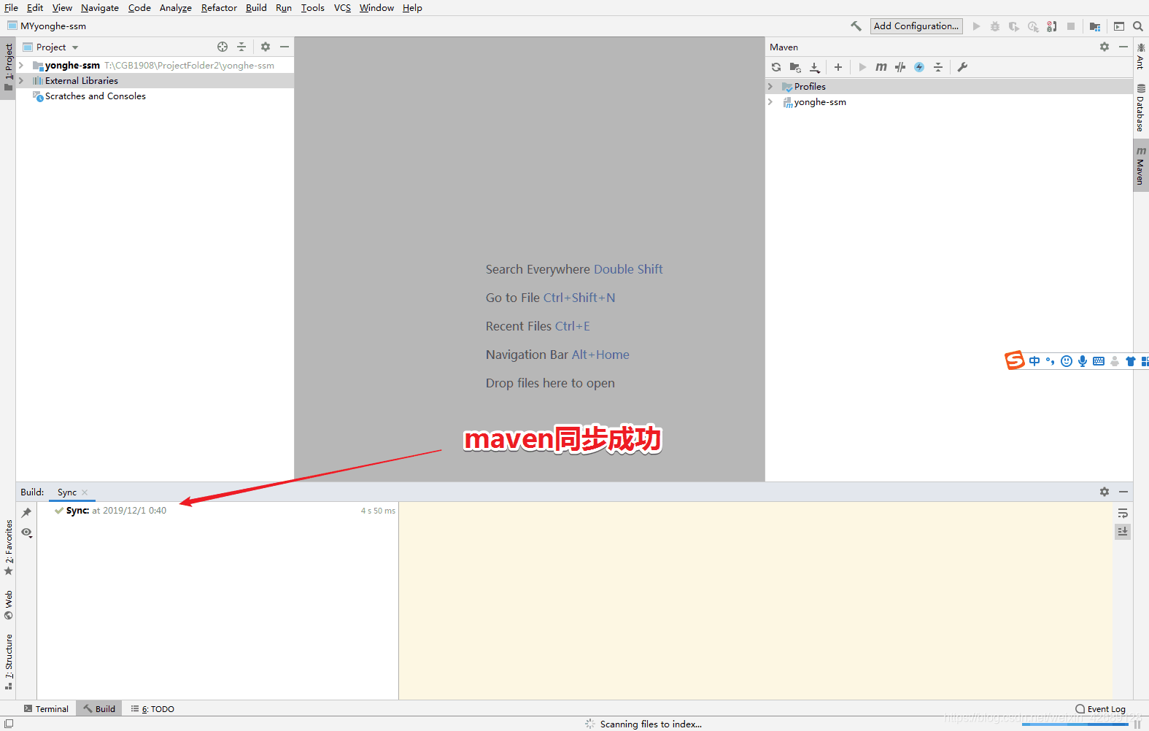Screen dimensions: 1149x731
Task: Open the Ant side tab
Action: click(1141, 56)
